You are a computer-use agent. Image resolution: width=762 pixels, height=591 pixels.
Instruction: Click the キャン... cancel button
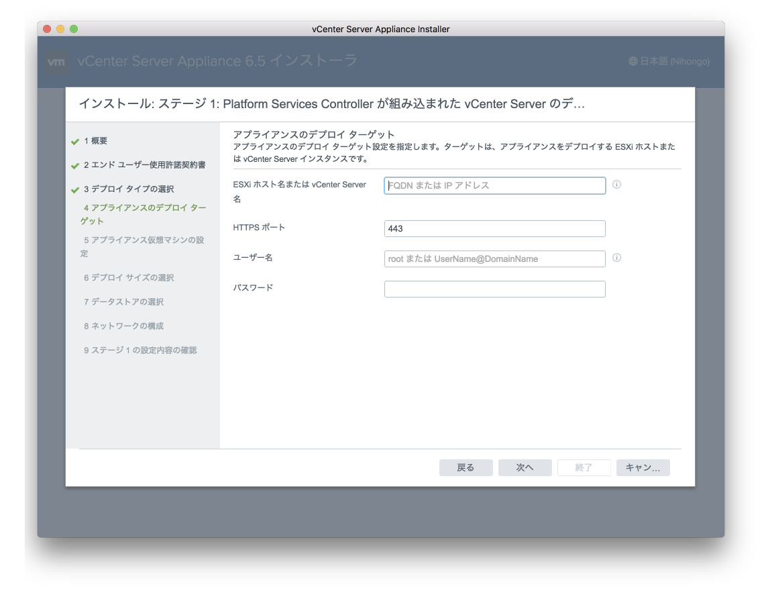tap(643, 467)
